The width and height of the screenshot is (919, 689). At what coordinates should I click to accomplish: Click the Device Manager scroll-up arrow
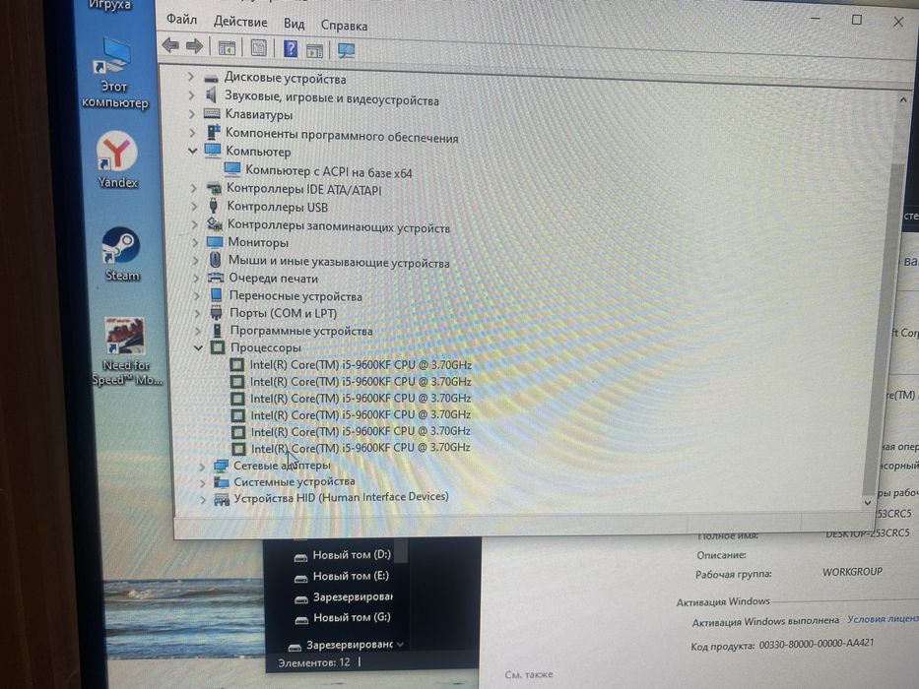tap(902, 100)
